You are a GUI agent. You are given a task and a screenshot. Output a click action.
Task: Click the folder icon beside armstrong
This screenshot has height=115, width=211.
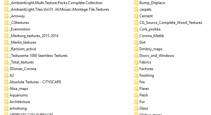(x=6, y=108)
